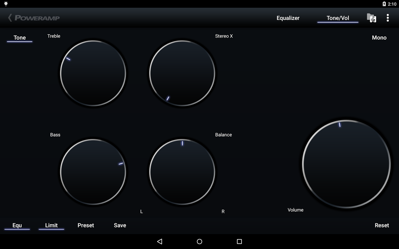This screenshot has height=249, width=399.
Task: Open the Preset selector
Action: click(86, 225)
